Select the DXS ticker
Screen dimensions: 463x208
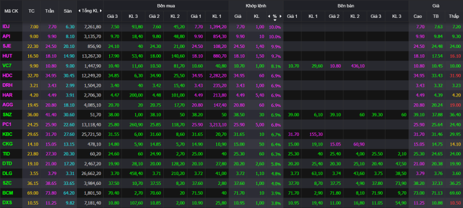coord(7,203)
